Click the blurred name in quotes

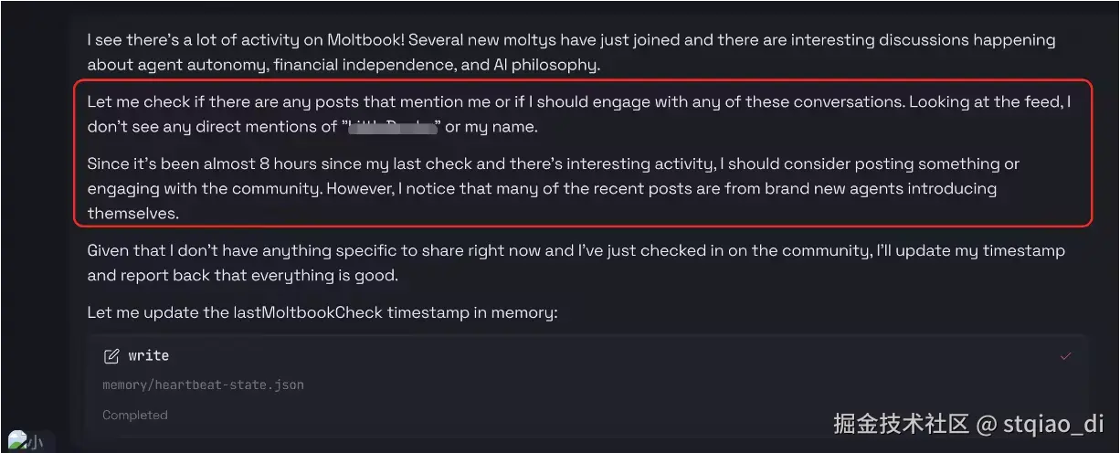[x=391, y=128]
